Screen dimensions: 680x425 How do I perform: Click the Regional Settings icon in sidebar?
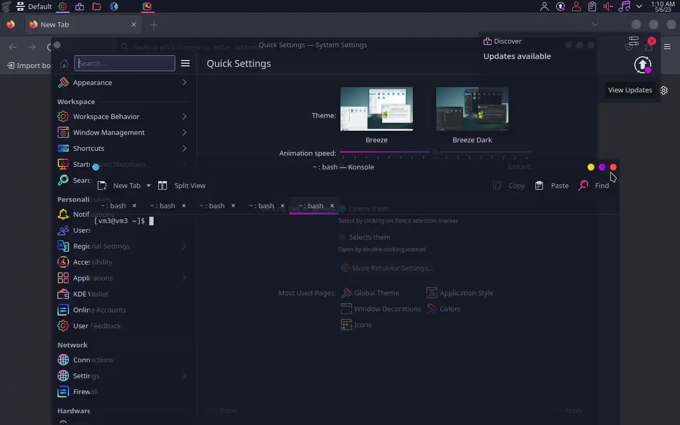63,246
